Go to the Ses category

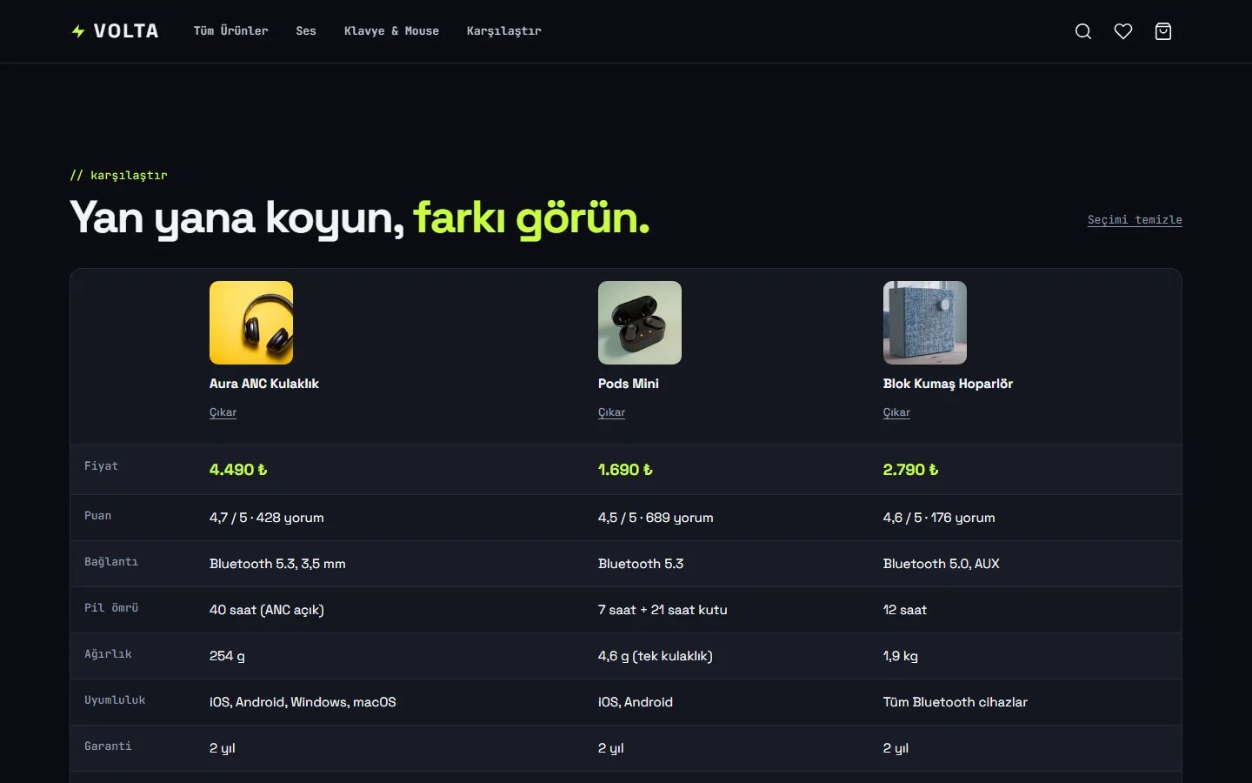point(306,31)
